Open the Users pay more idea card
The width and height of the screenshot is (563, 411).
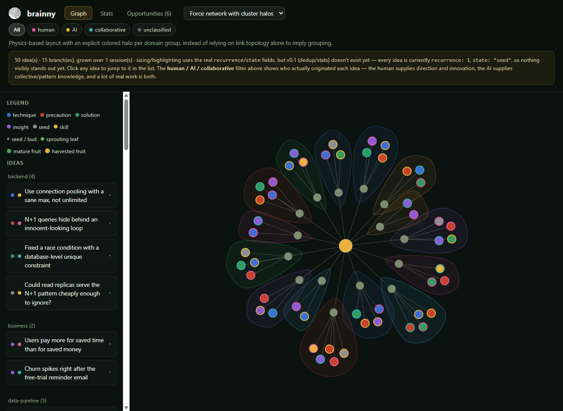[61, 344]
